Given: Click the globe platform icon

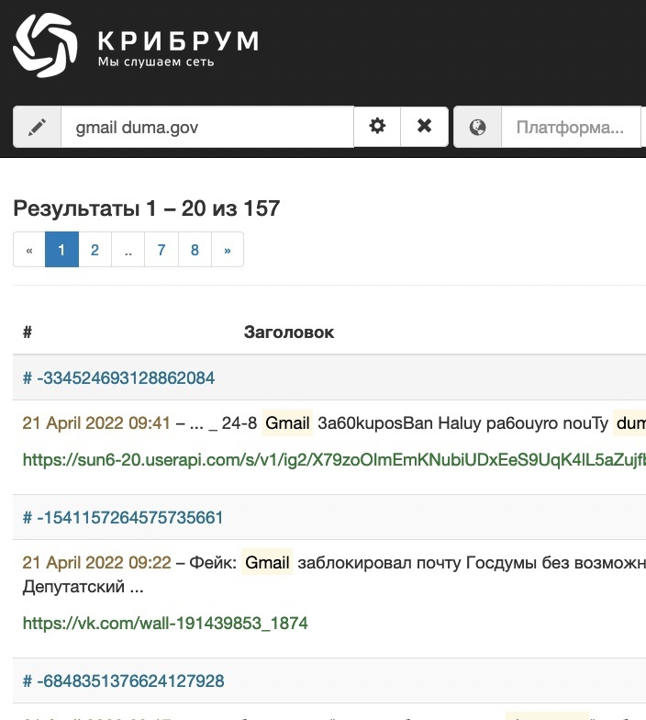Looking at the screenshot, I should click(477, 127).
